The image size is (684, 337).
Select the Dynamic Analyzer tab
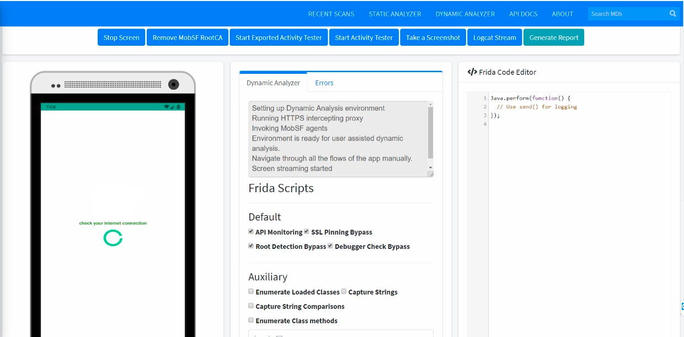pos(272,82)
